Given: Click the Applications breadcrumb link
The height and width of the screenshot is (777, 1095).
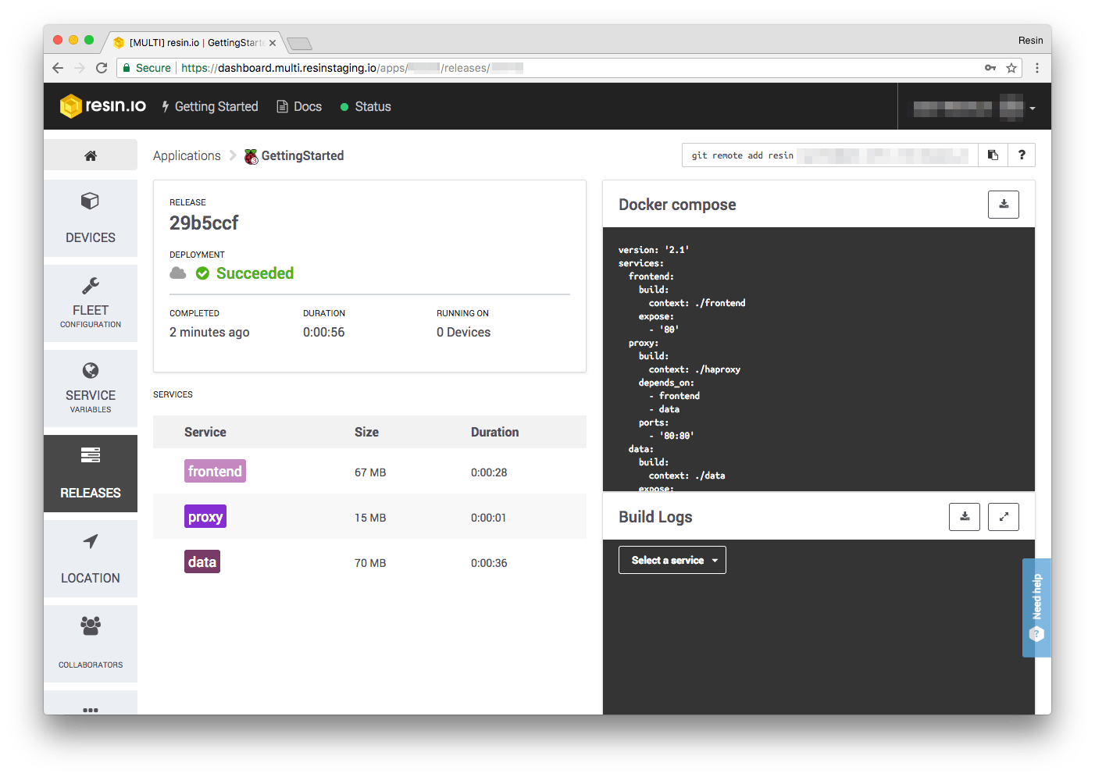Looking at the screenshot, I should pyautogui.click(x=187, y=156).
